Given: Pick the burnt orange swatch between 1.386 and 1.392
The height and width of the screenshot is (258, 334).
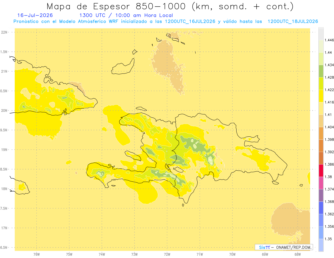Looking at the screenshot, I should tap(321, 158).
